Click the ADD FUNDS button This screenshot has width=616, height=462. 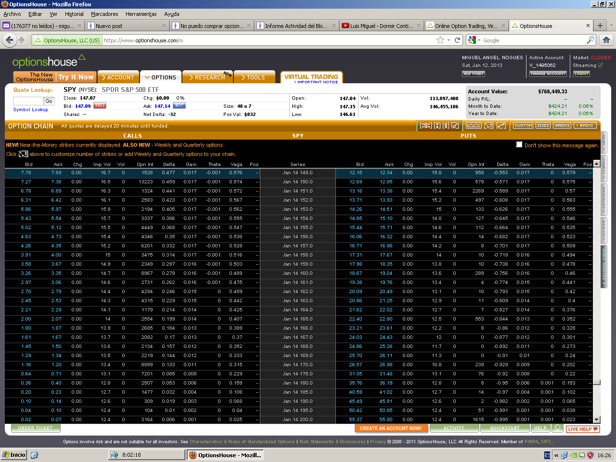(473, 74)
